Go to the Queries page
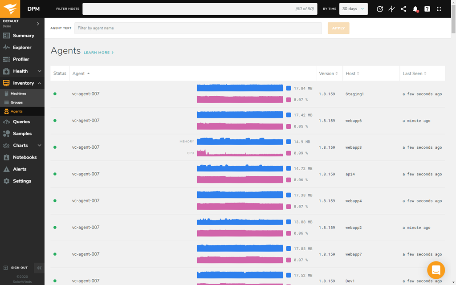456x285 pixels. pos(21,122)
